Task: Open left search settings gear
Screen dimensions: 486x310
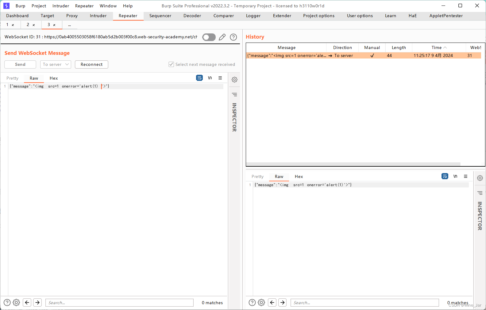Action: pos(17,303)
